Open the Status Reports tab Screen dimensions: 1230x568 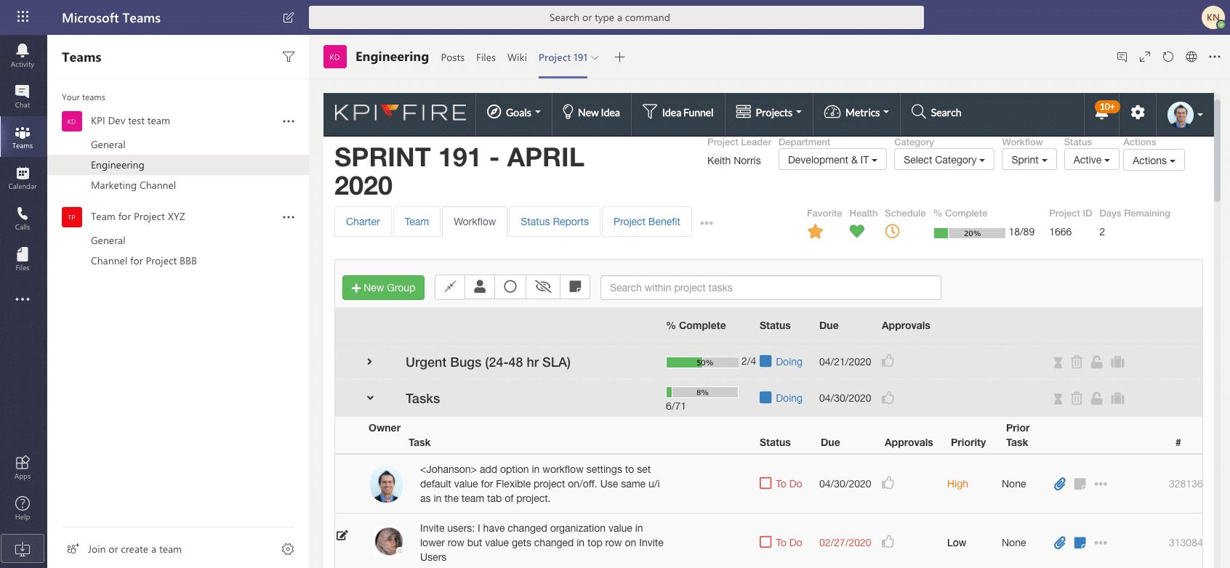pyautogui.click(x=555, y=222)
